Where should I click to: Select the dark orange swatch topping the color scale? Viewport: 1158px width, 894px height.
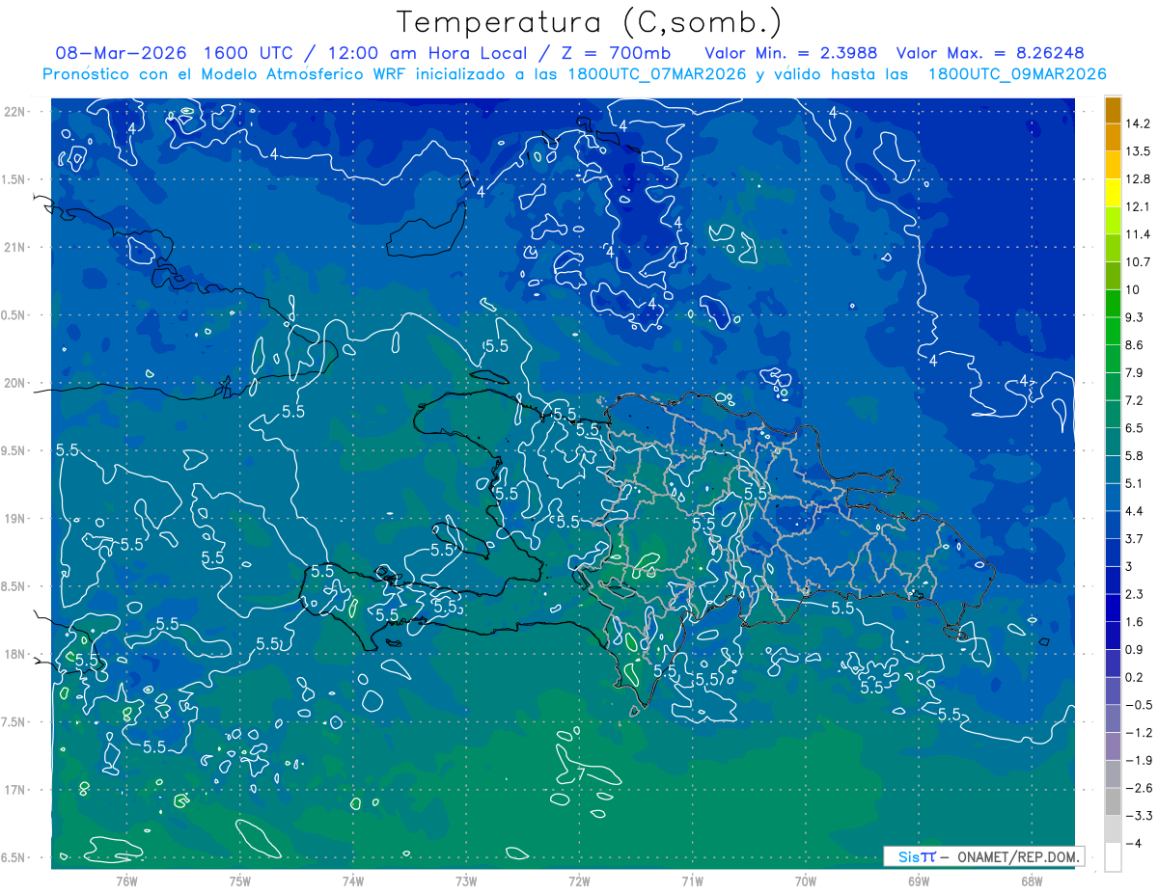(x=1113, y=110)
